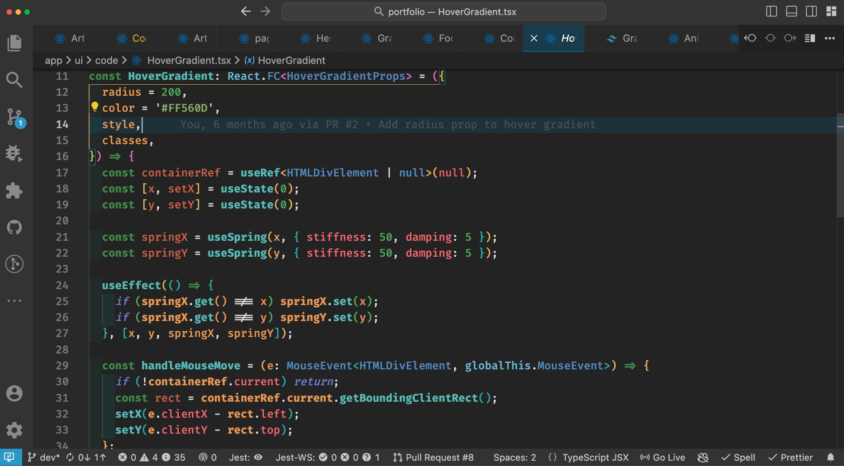Image resolution: width=844 pixels, height=466 pixels.
Task: Click the portfolio command center search box
Action: (444, 12)
